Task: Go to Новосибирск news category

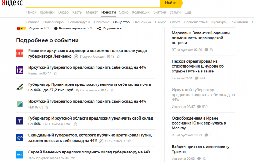Action: click(x=54, y=22)
